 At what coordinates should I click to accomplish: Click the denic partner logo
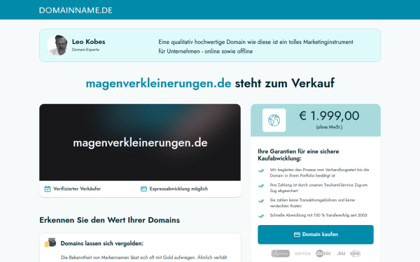point(323,253)
